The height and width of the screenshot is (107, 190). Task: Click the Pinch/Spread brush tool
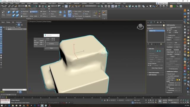[x=77, y=16]
